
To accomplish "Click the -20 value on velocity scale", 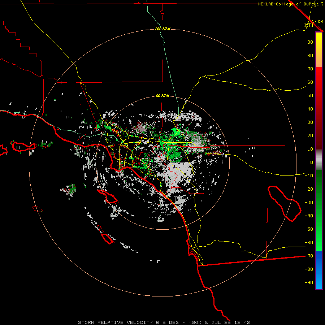I will [x=309, y=189].
